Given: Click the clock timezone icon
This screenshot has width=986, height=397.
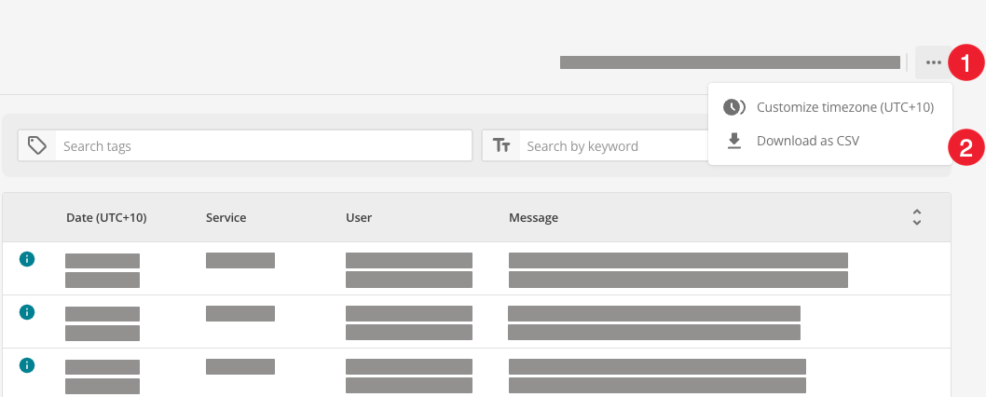Looking at the screenshot, I should click(733, 107).
